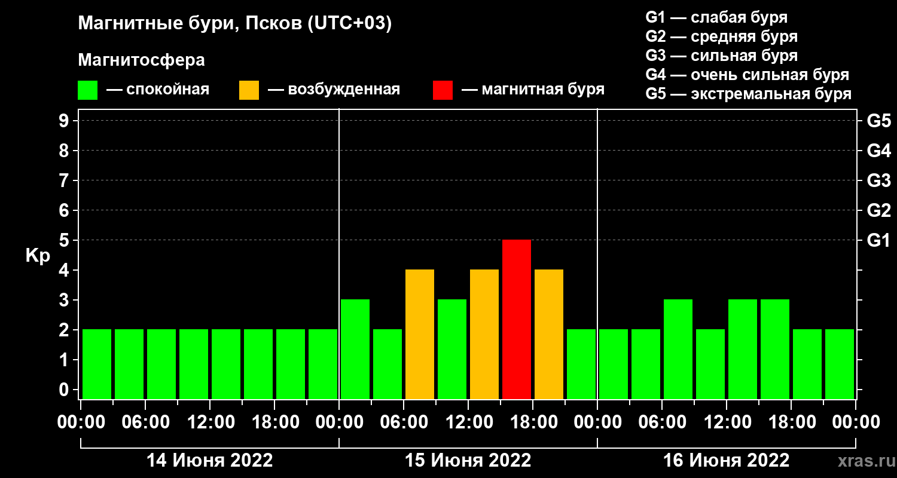
Task: Click the G2 label on right axis
Action: [x=878, y=210]
